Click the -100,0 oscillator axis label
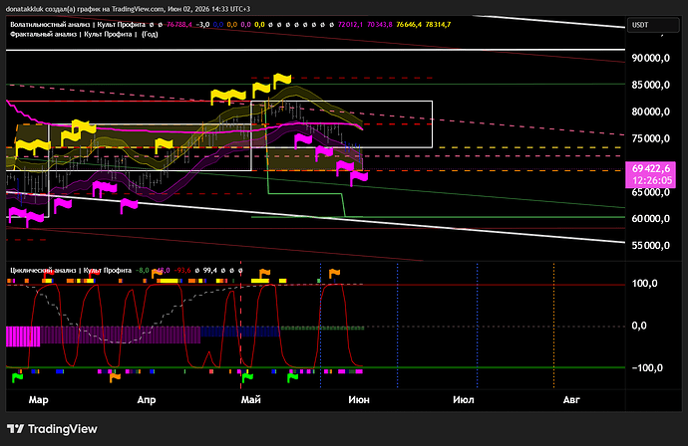 (647, 368)
